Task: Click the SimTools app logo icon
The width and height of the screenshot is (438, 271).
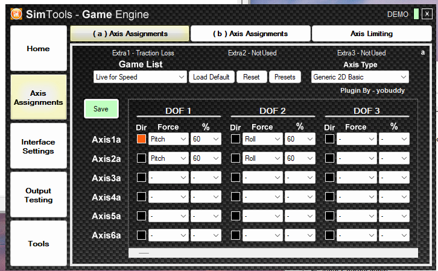Action: [x=16, y=14]
